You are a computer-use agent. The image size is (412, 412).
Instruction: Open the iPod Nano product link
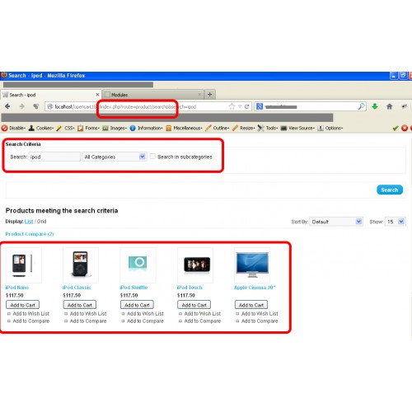click(17, 288)
